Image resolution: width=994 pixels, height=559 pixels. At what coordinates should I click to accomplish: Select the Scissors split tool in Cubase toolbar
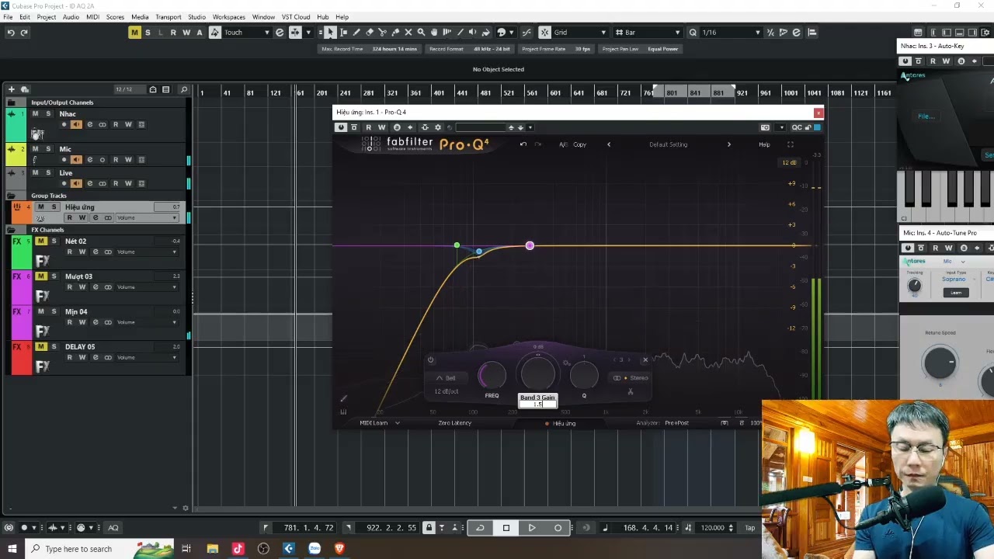click(x=382, y=33)
